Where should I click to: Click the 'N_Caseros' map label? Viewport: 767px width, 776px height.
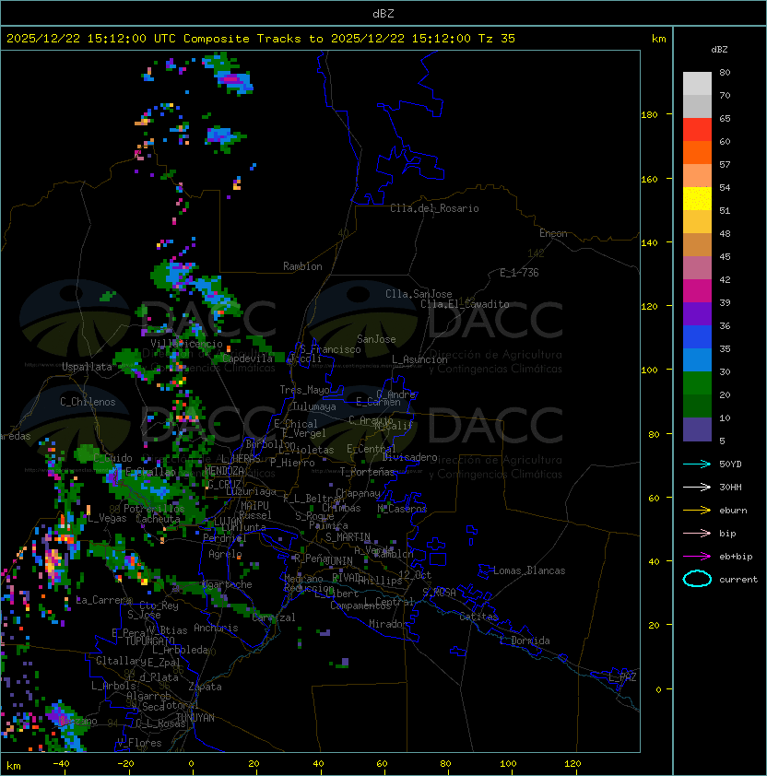(x=402, y=508)
